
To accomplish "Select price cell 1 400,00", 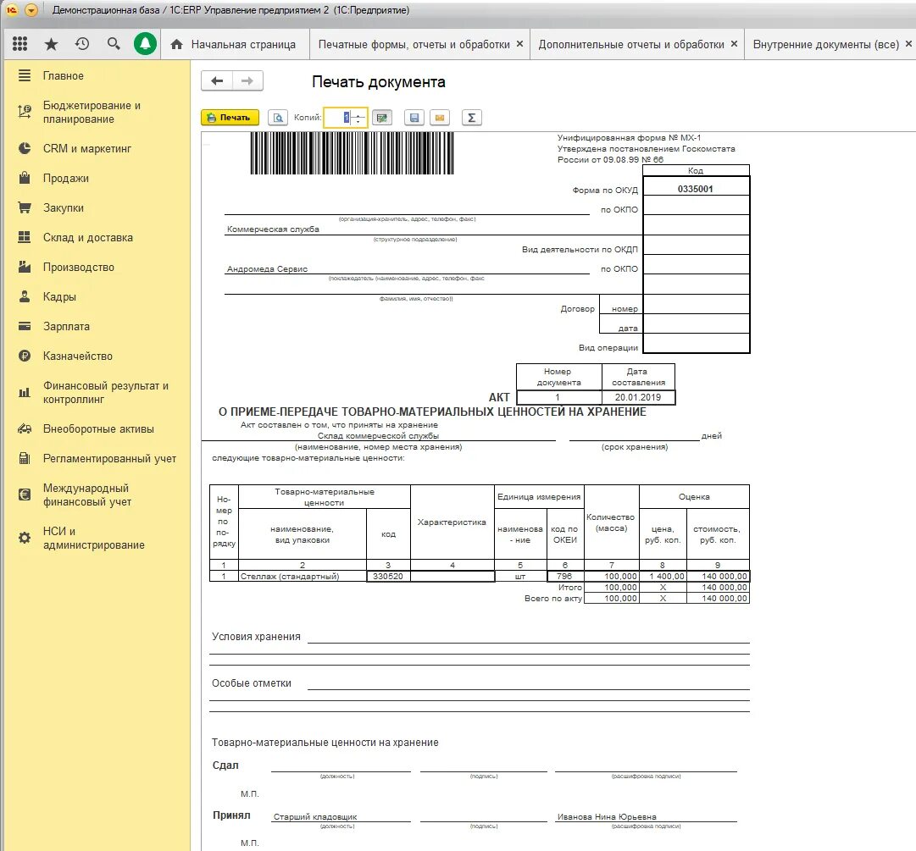I will click(x=663, y=576).
